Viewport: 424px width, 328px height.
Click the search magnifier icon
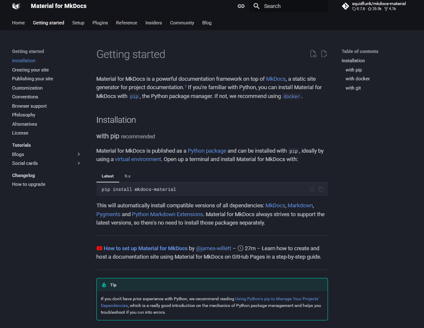(x=256, y=6)
